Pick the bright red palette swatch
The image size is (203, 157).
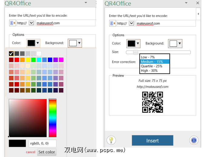tap(17, 60)
